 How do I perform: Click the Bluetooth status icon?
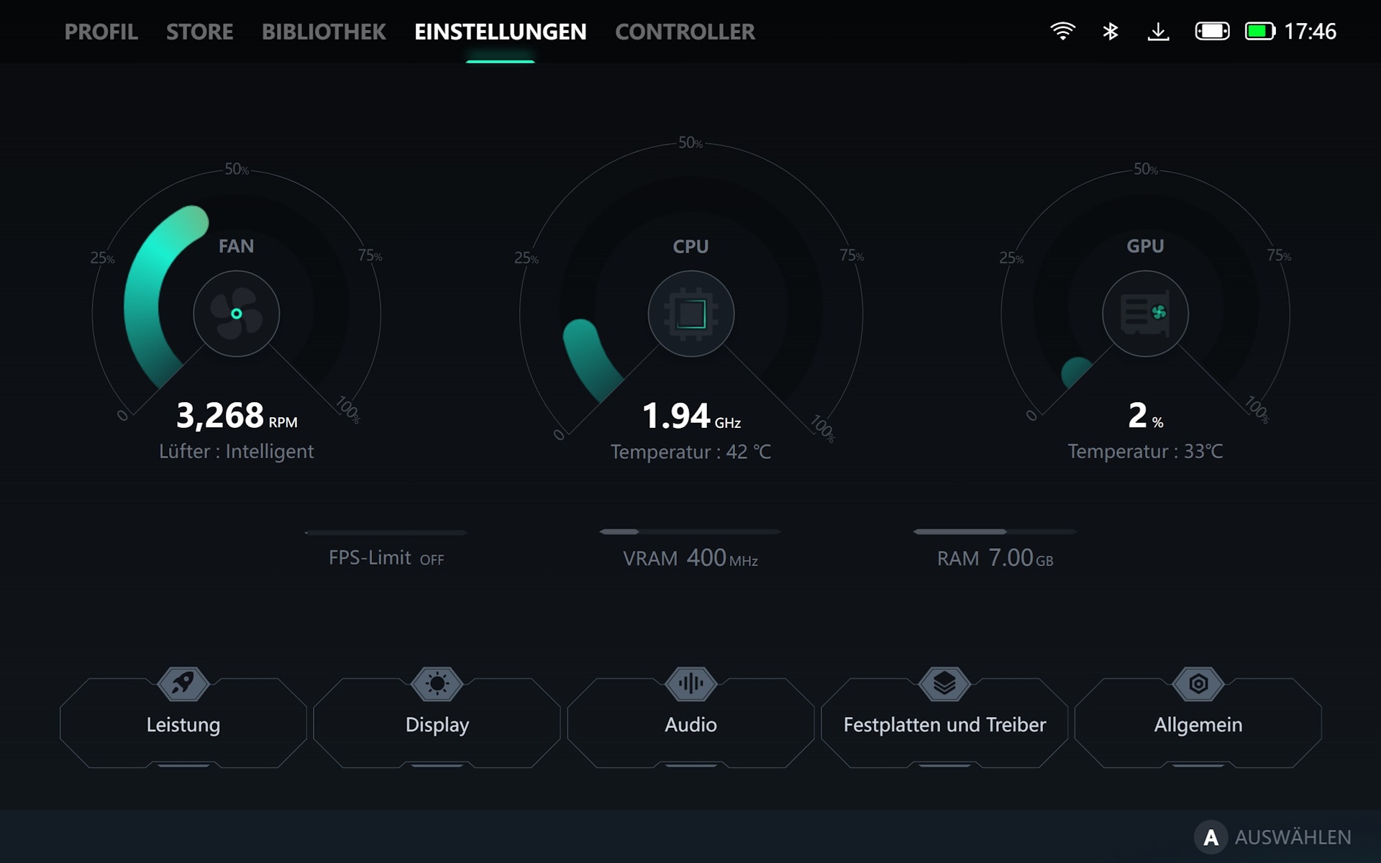coord(1111,32)
